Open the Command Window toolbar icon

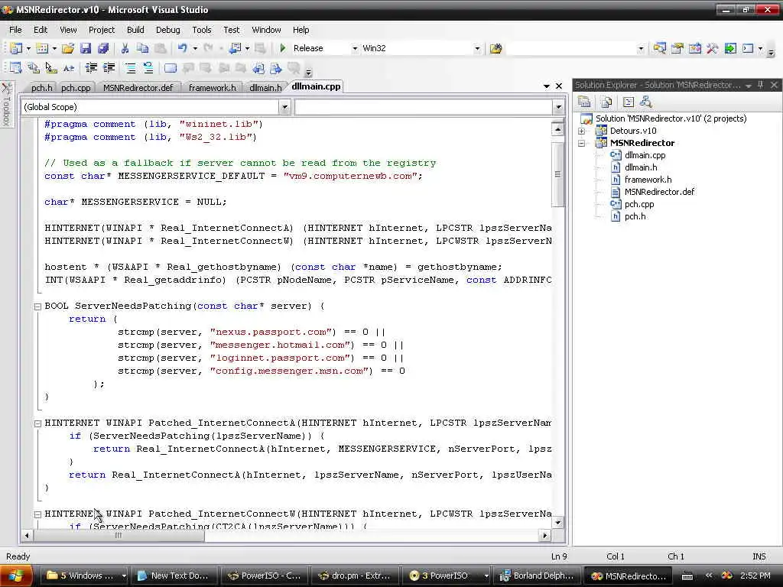748,48
